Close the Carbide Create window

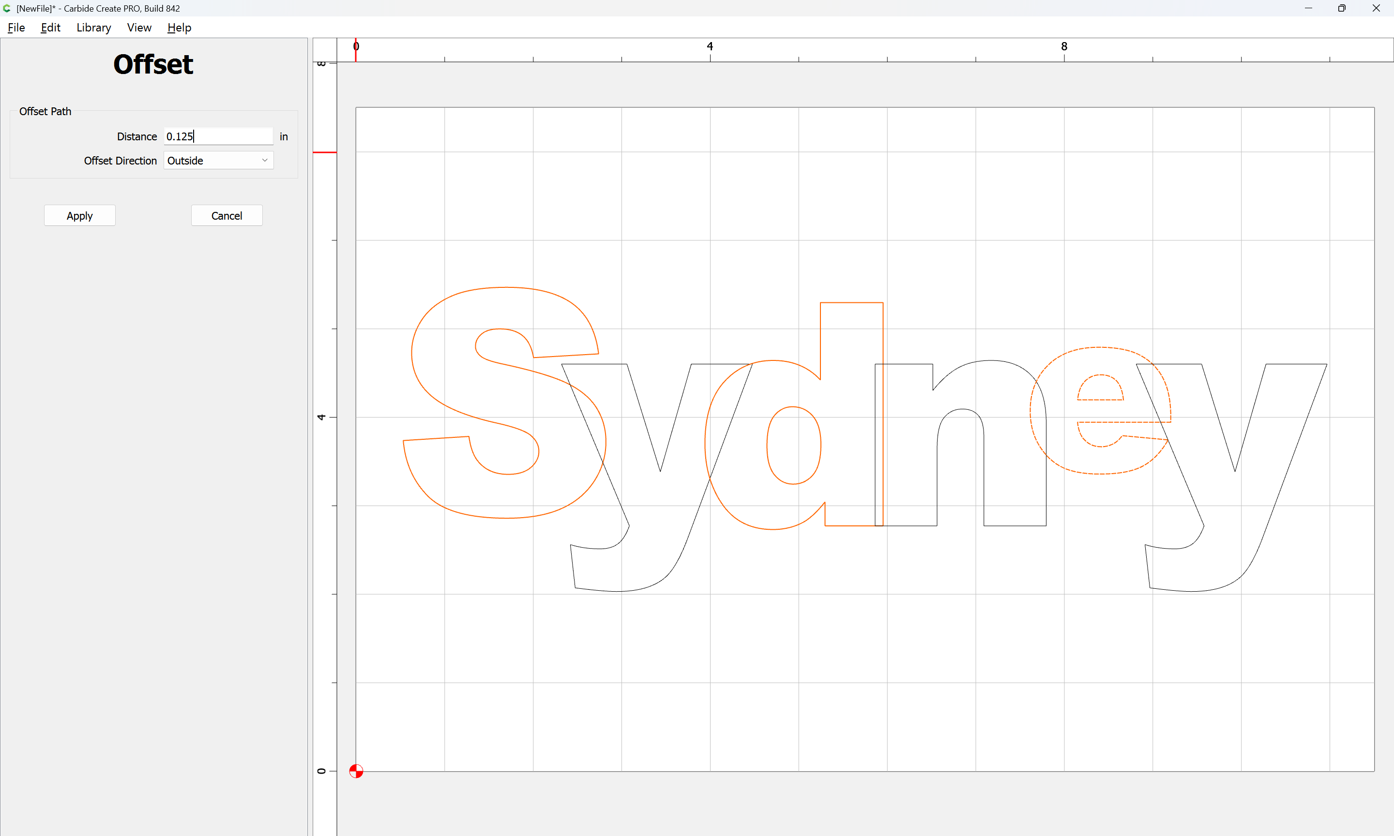(x=1376, y=8)
